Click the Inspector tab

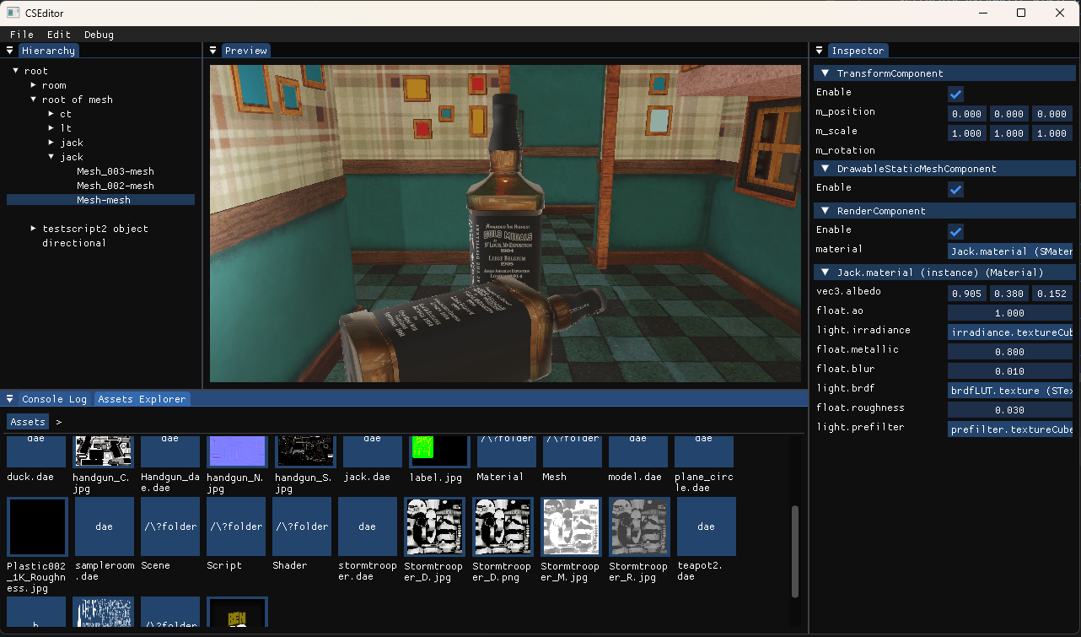point(858,51)
